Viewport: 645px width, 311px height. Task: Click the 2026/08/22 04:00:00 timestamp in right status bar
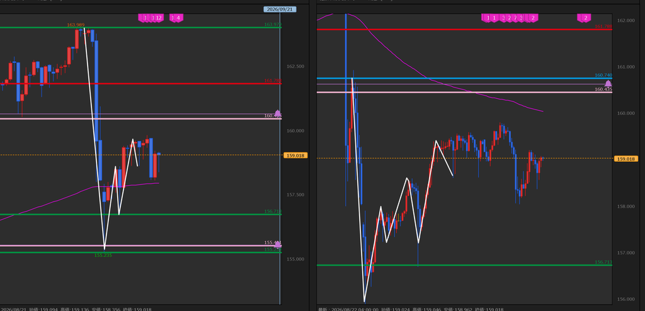point(355,309)
